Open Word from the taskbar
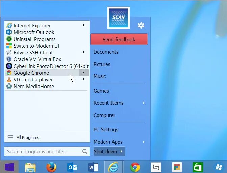 click(93, 167)
